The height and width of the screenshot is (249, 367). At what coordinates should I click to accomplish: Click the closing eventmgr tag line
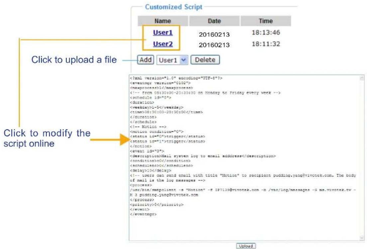[x=143, y=214]
